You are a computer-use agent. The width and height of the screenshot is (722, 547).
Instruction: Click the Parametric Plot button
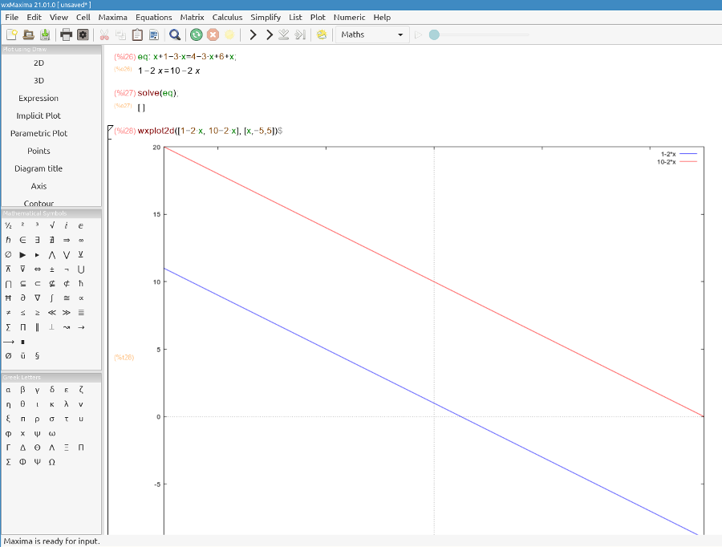tap(39, 133)
